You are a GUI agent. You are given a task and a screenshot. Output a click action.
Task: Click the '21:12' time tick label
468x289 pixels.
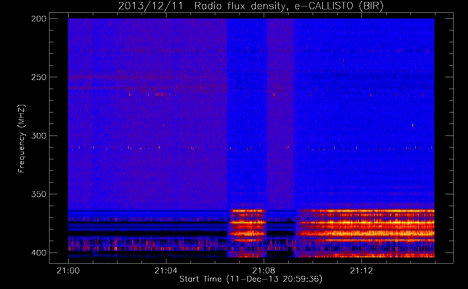(362, 271)
